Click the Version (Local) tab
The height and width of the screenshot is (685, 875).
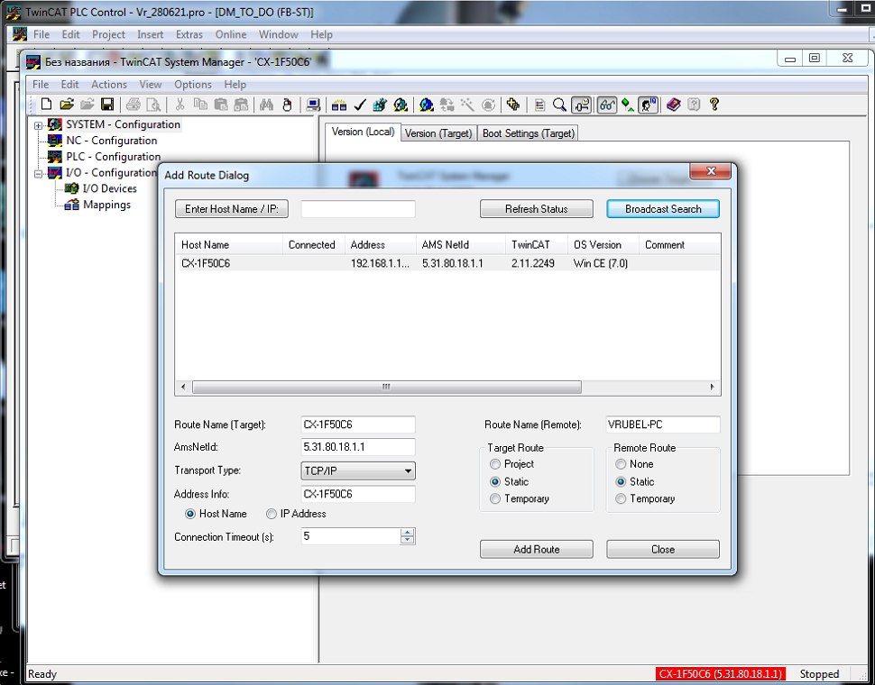(363, 132)
